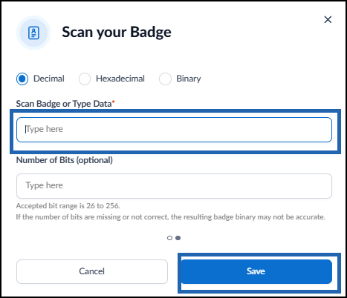Click the 'Number of Bits (optional)' label
This screenshot has height=298, width=347.
coord(65,160)
